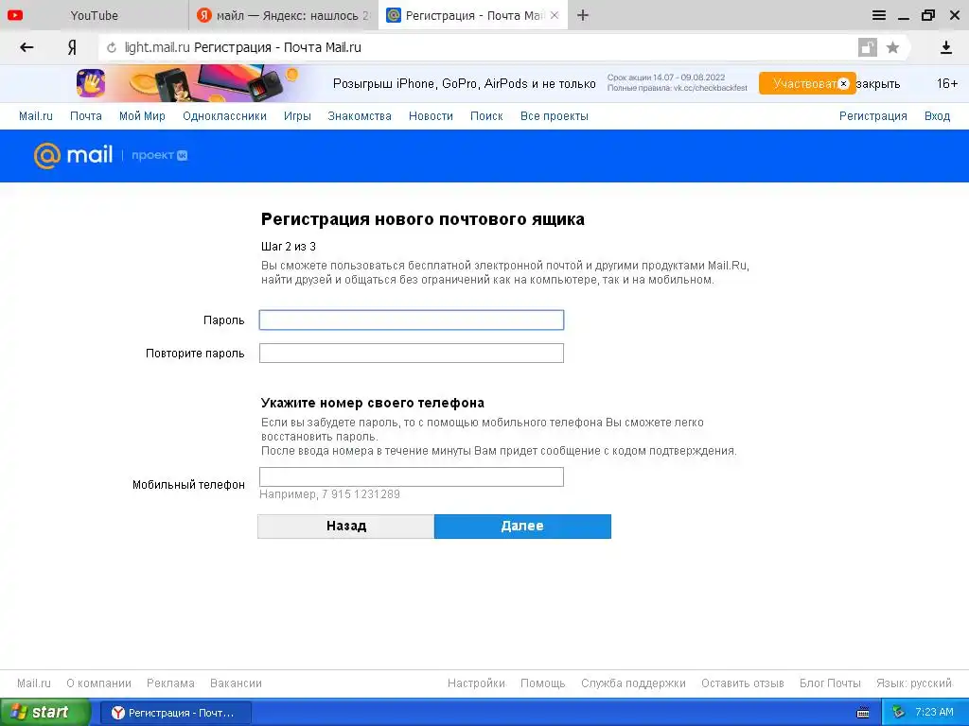
Task: Open a new tab with plus icon
Action: (583, 15)
